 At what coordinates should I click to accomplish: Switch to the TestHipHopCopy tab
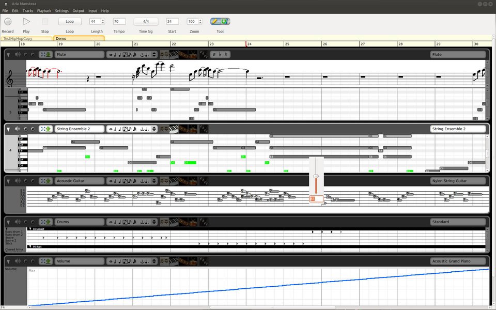click(26, 38)
